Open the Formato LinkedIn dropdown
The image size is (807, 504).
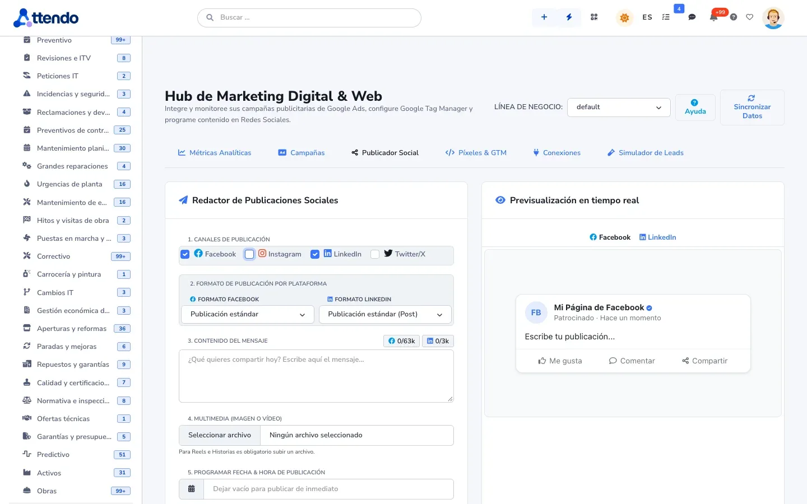(385, 315)
